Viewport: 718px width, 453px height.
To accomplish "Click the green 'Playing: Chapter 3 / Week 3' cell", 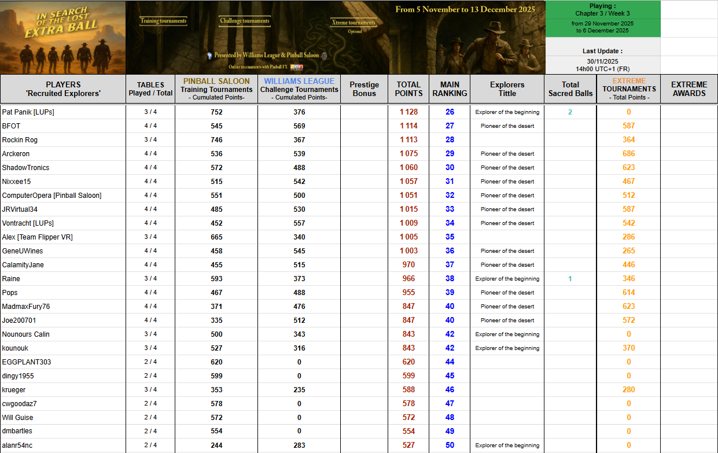I will 602,10.
